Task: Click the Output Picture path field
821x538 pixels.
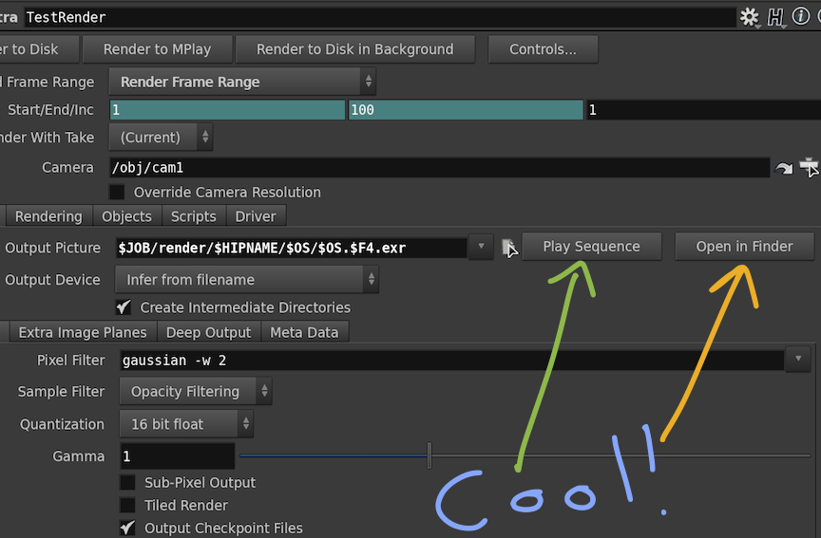Action: coord(291,248)
